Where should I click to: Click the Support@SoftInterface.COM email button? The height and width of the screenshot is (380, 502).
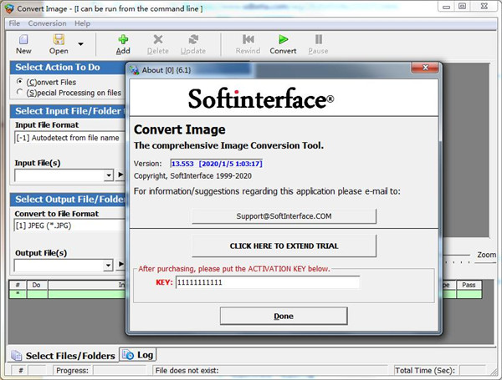coord(283,216)
